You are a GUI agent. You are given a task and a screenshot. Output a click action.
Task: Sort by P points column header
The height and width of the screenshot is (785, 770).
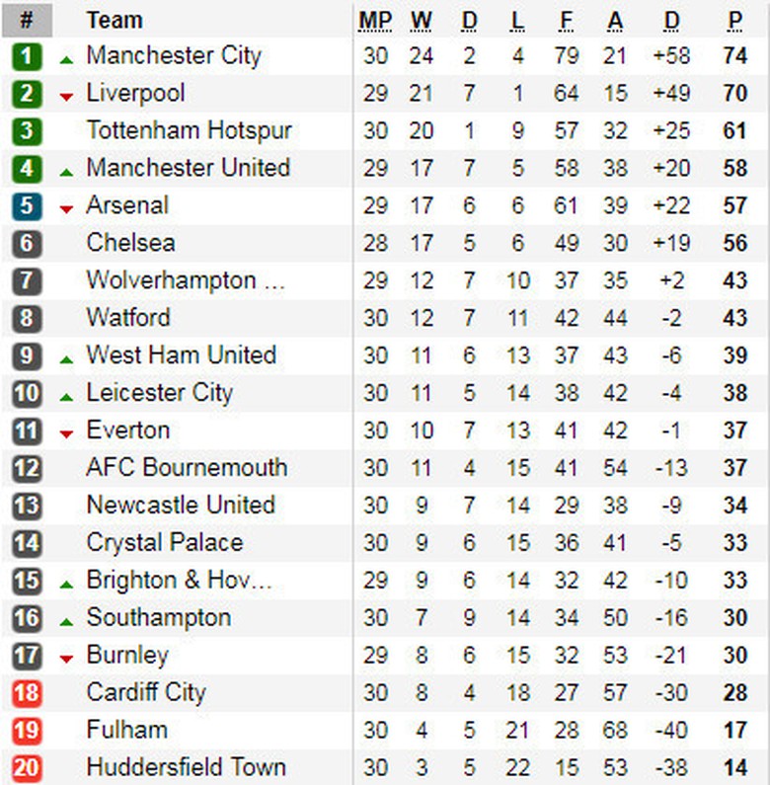735,20
